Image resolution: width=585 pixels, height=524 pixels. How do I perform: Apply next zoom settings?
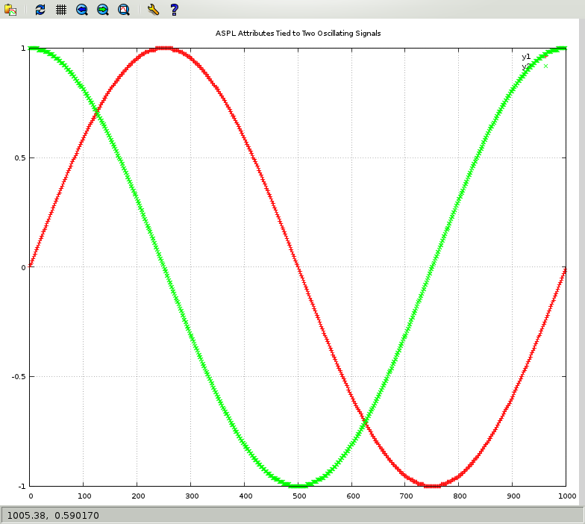click(103, 10)
